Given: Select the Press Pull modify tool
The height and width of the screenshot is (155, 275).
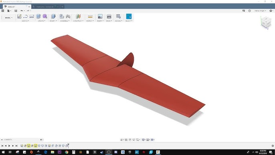Looking at the screenshot, I should click(53, 16).
